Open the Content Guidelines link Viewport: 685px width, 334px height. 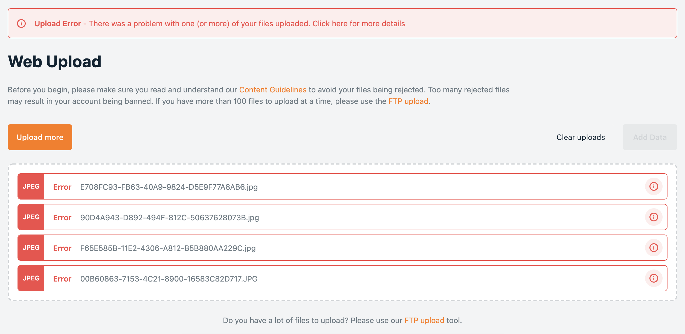[273, 90]
